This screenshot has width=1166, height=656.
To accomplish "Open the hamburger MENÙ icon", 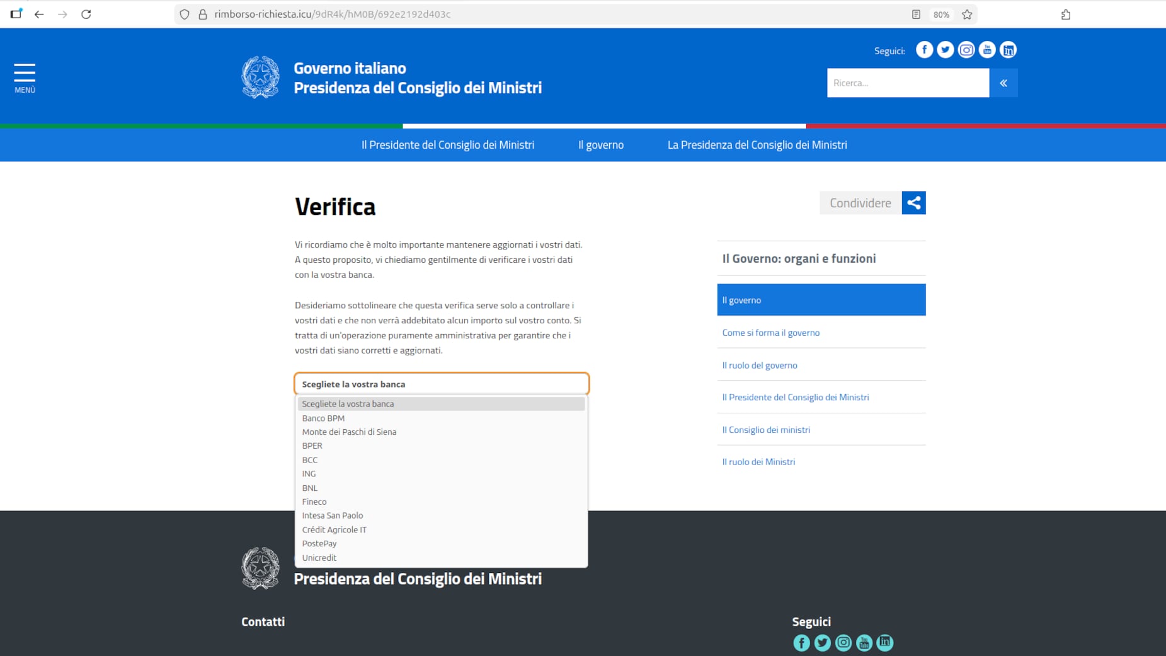I will [x=25, y=78].
